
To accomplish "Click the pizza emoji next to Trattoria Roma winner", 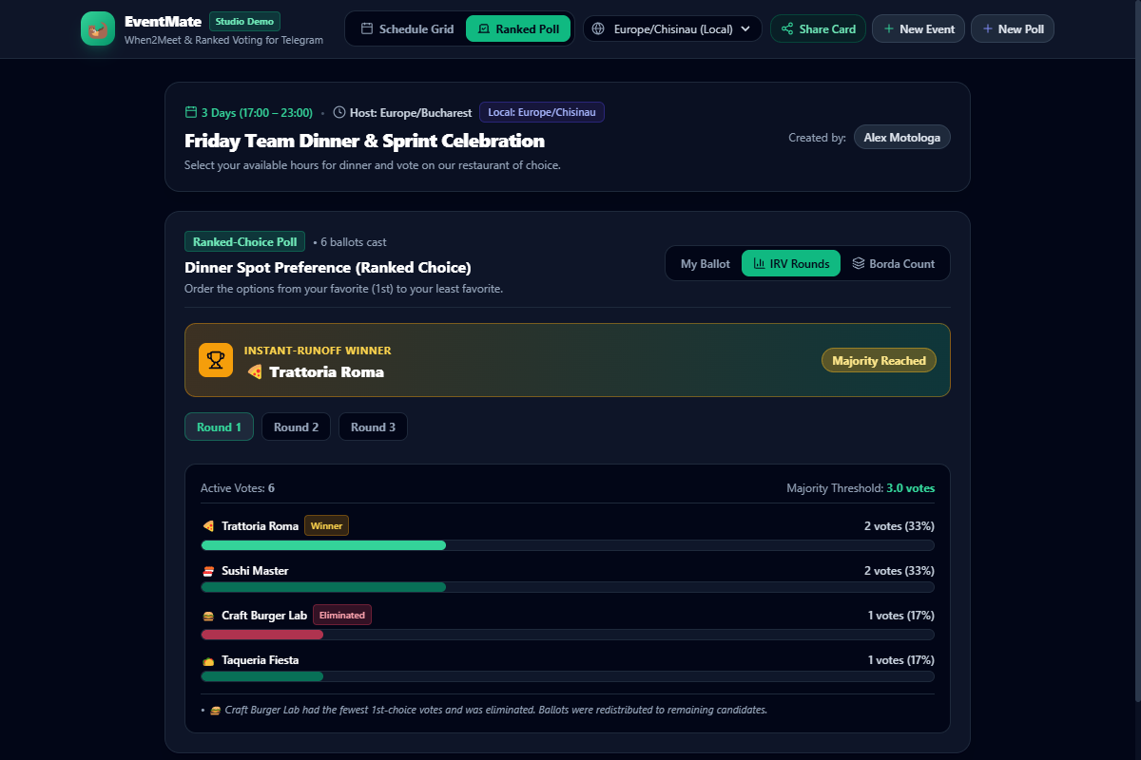I will point(255,372).
